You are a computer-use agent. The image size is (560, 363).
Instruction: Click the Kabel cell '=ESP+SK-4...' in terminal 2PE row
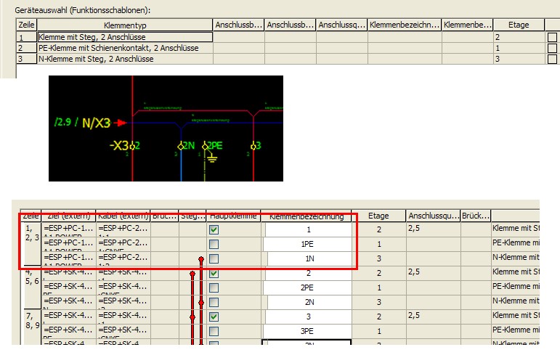click(x=123, y=287)
